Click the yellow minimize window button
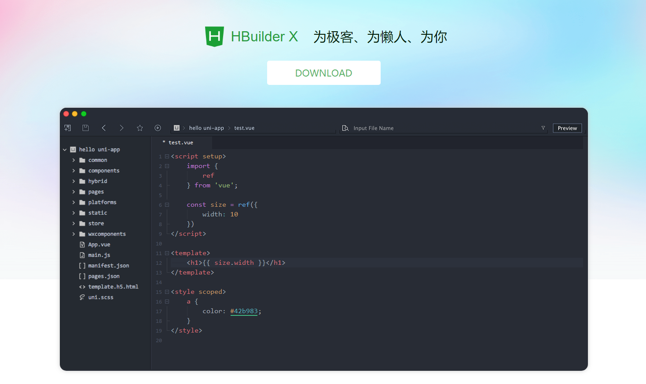This screenshot has height=384, width=646. 75,114
